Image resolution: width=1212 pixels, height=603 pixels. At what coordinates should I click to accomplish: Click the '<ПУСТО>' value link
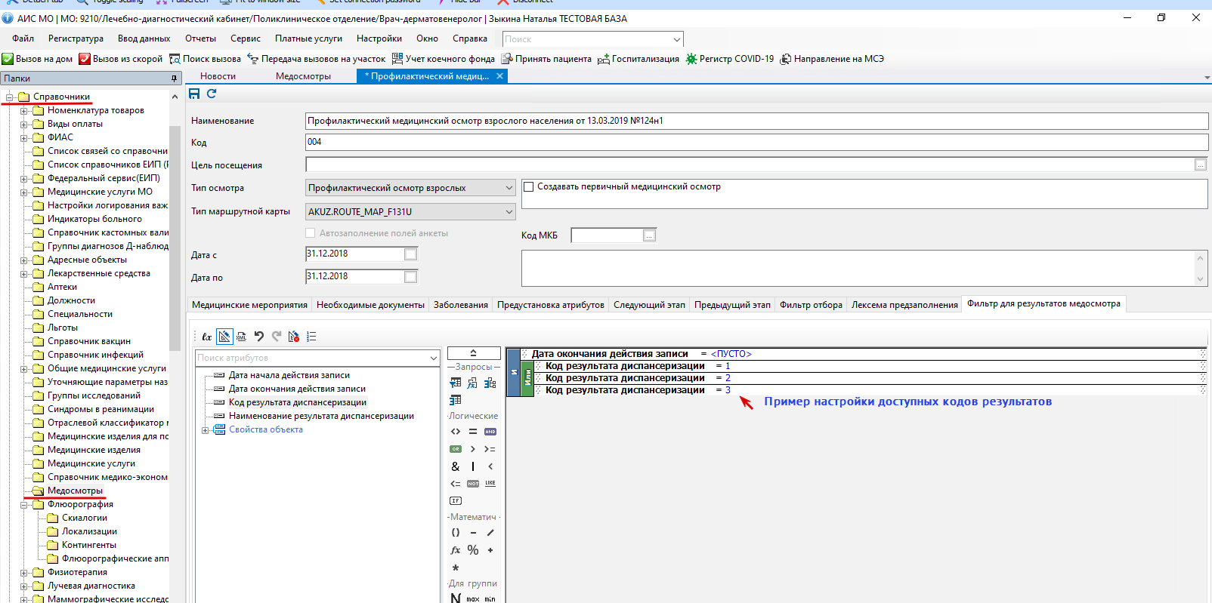tap(731, 354)
